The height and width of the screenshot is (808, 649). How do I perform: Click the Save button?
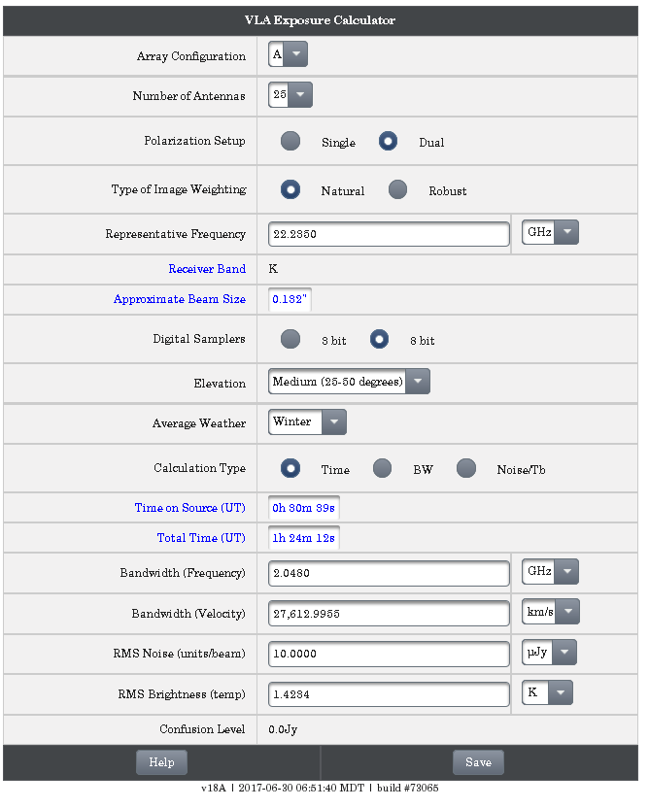[x=478, y=762]
